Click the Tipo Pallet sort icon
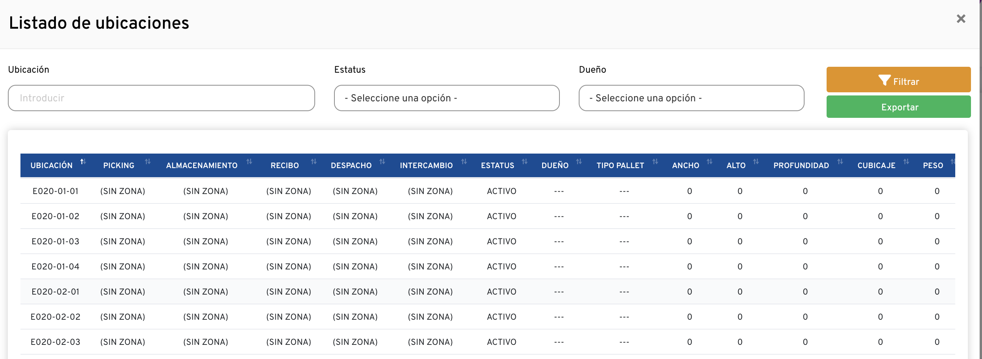This screenshot has height=359, width=982. pos(655,162)
